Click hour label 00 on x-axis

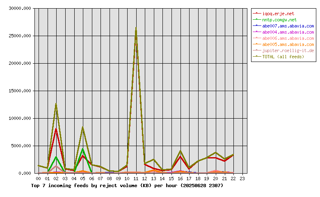38,179
